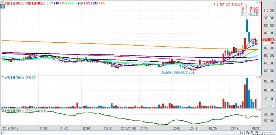Click the 100,000 volume axis label

coord(269,90)
